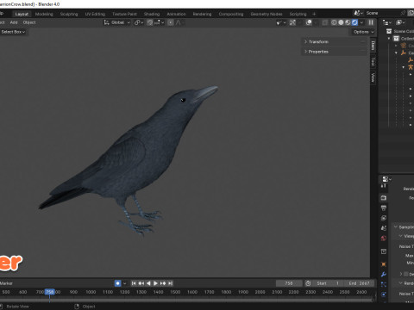
Task: Open the View sidebar tab
Action: click(373, 77)
